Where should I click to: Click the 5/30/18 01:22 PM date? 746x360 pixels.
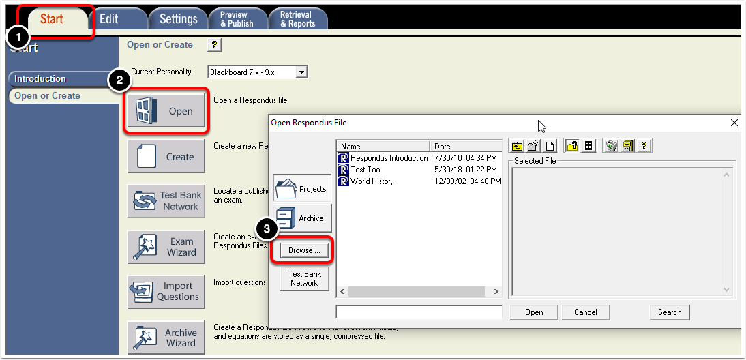pyautogui.click(x=466, y=170)
